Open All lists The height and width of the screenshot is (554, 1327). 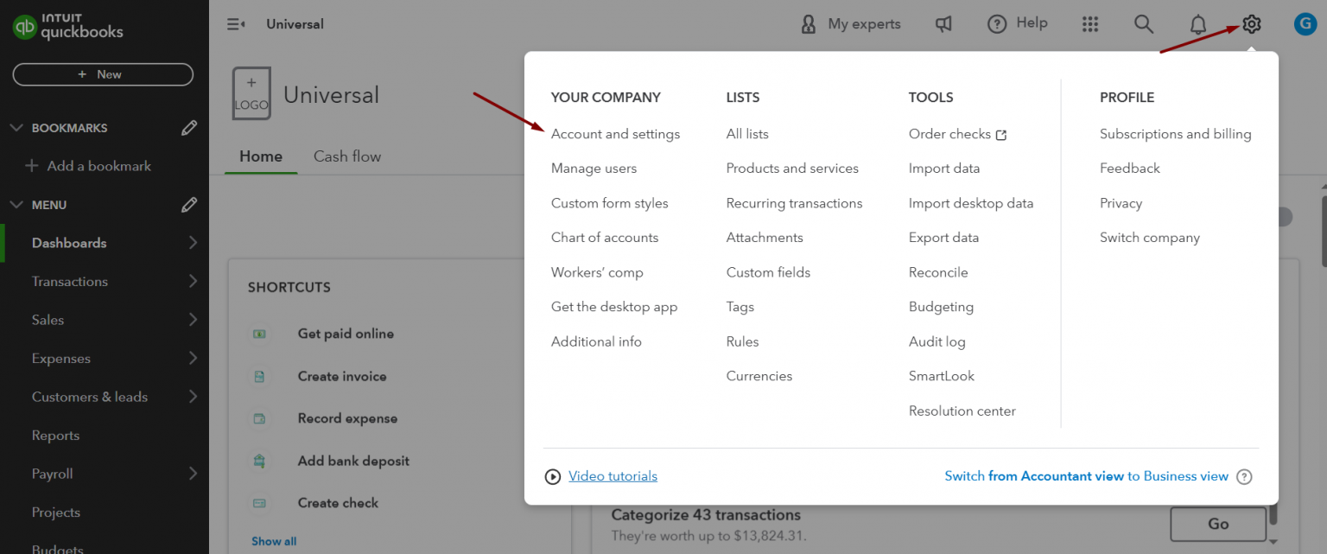747,134
